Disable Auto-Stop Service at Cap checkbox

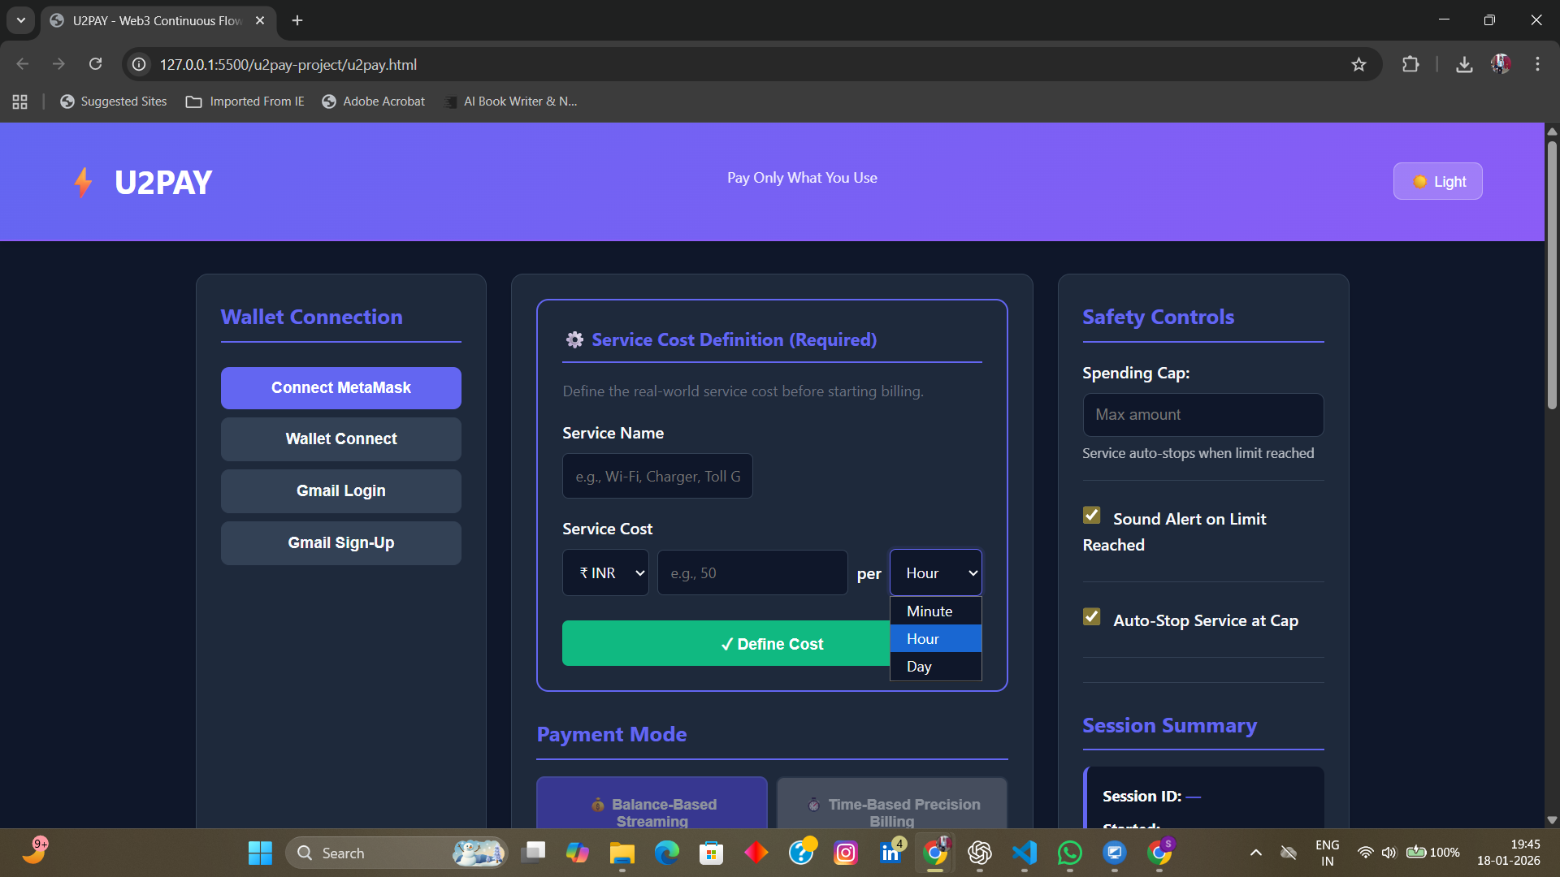(x=1091, y=617)
